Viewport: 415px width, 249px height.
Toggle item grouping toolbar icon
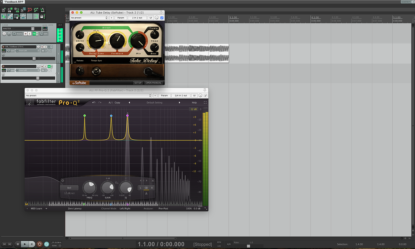pyautogui.click(x=10, y=16)
